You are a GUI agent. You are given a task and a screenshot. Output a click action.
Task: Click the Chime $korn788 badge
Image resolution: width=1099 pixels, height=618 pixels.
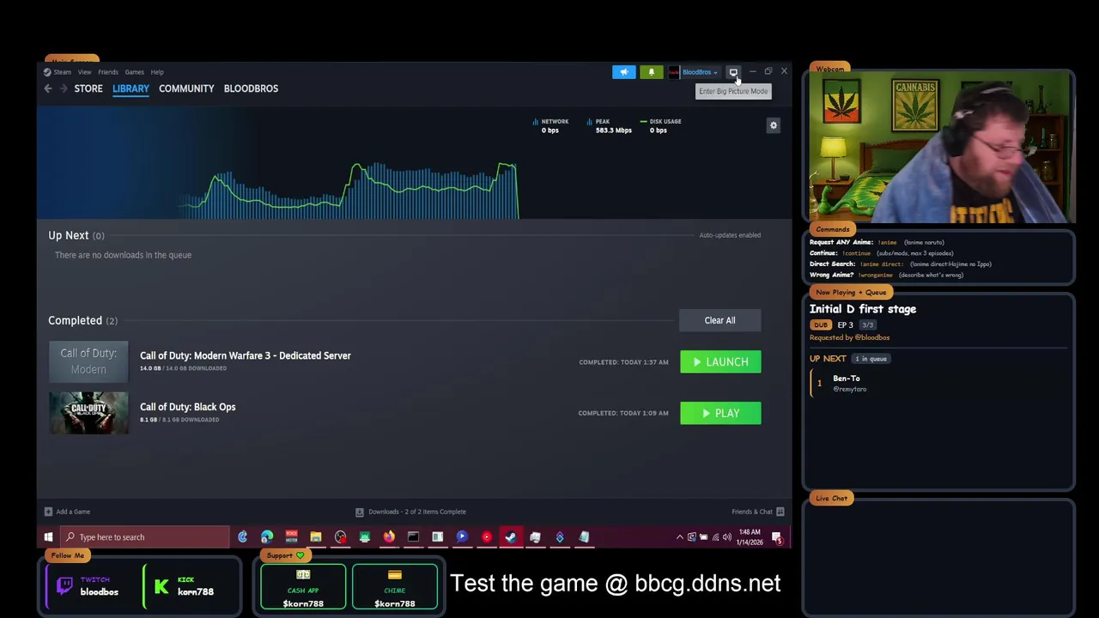[x=395, y=587]
